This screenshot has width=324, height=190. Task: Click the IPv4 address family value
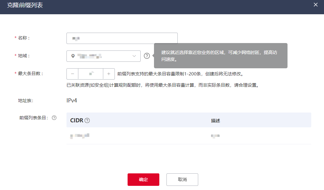72,101
